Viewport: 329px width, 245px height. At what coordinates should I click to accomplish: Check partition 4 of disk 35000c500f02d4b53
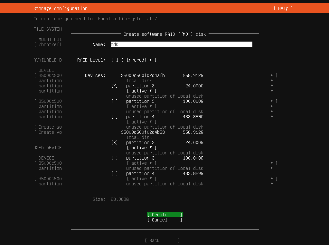point(114,173)
